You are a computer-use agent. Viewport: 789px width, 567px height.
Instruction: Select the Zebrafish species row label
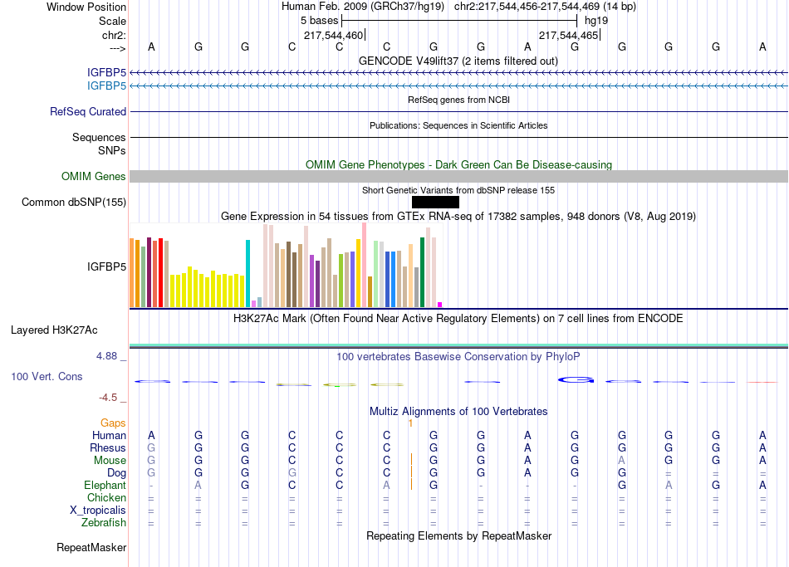point(104,523)
